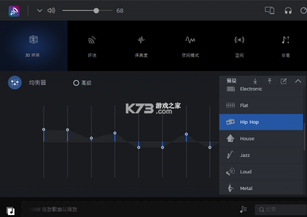Click the sixth equalizer band handle
This screenshot has width=307, height=217.
click(x=163, y=148)
